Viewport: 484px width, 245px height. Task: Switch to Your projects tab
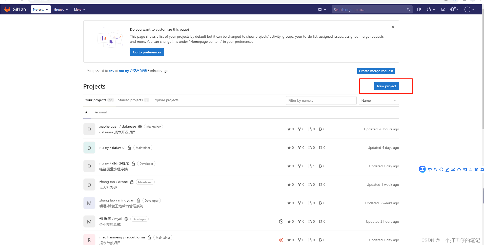99,100
